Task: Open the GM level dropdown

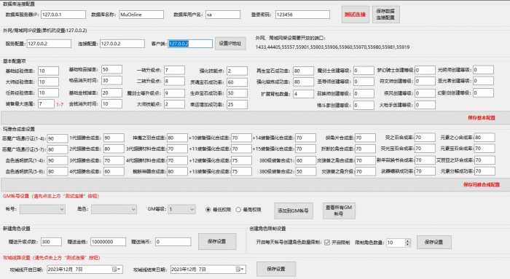Action: coord(192,209)
